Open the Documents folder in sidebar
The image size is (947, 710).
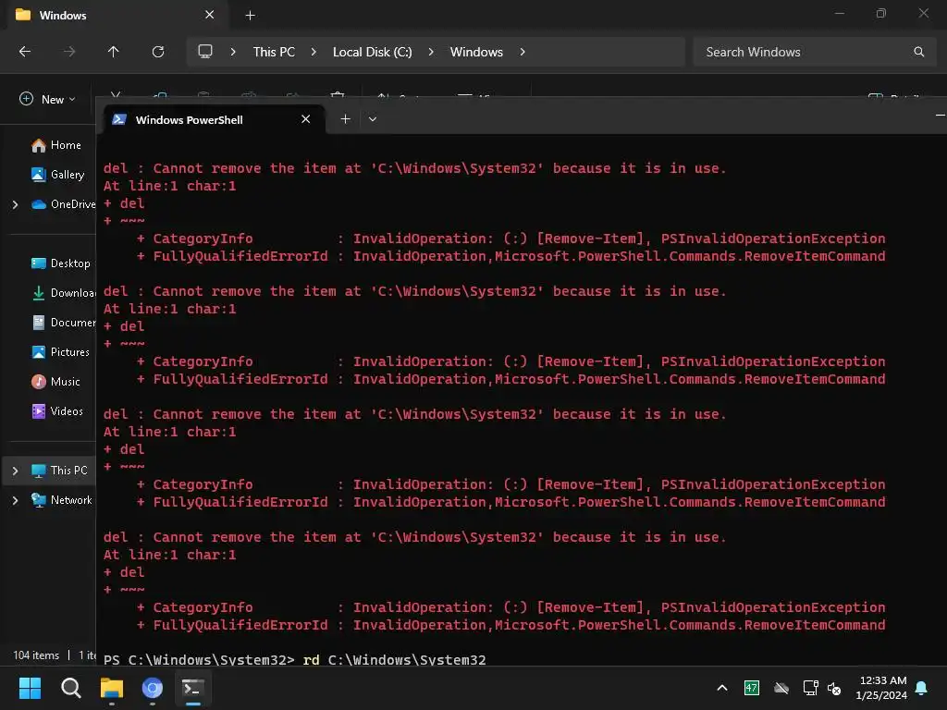pyautogui.click(x=64, y=323)
